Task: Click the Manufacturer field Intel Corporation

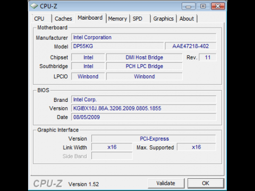Action: 143,37
